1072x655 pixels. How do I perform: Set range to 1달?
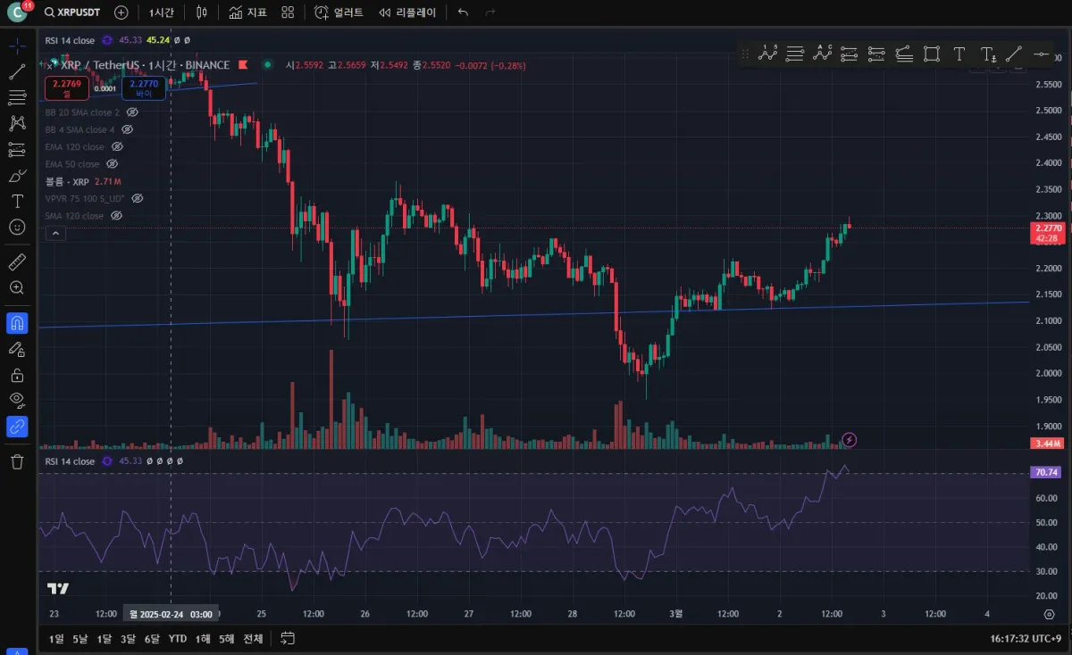(105, 638)
